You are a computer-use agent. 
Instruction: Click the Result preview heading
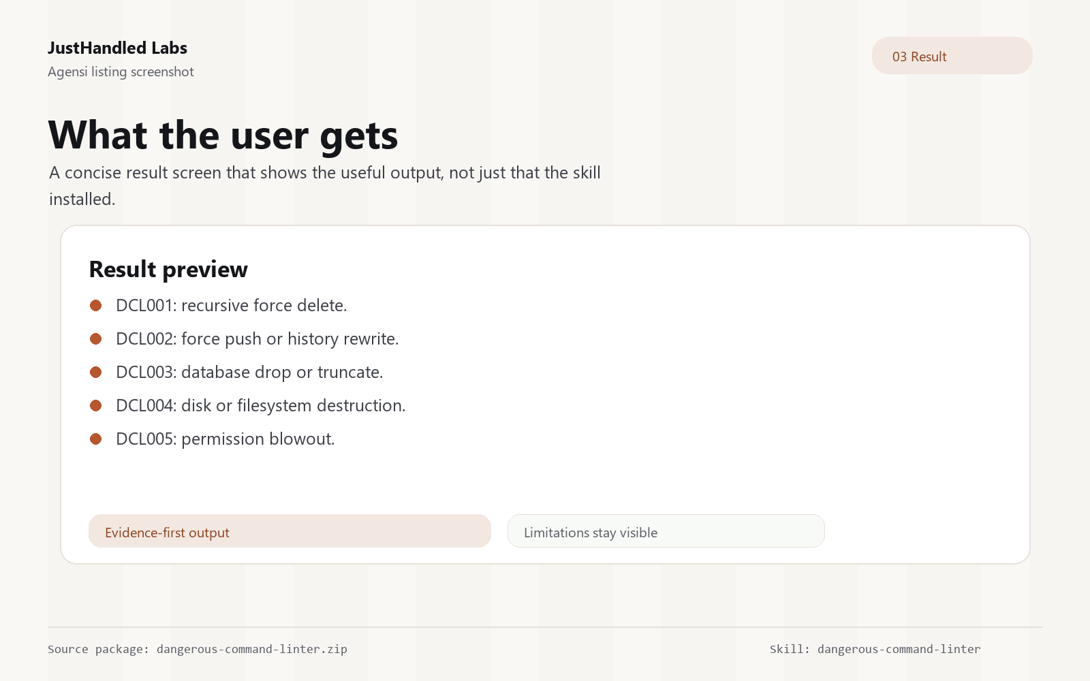tap(168, 270)
